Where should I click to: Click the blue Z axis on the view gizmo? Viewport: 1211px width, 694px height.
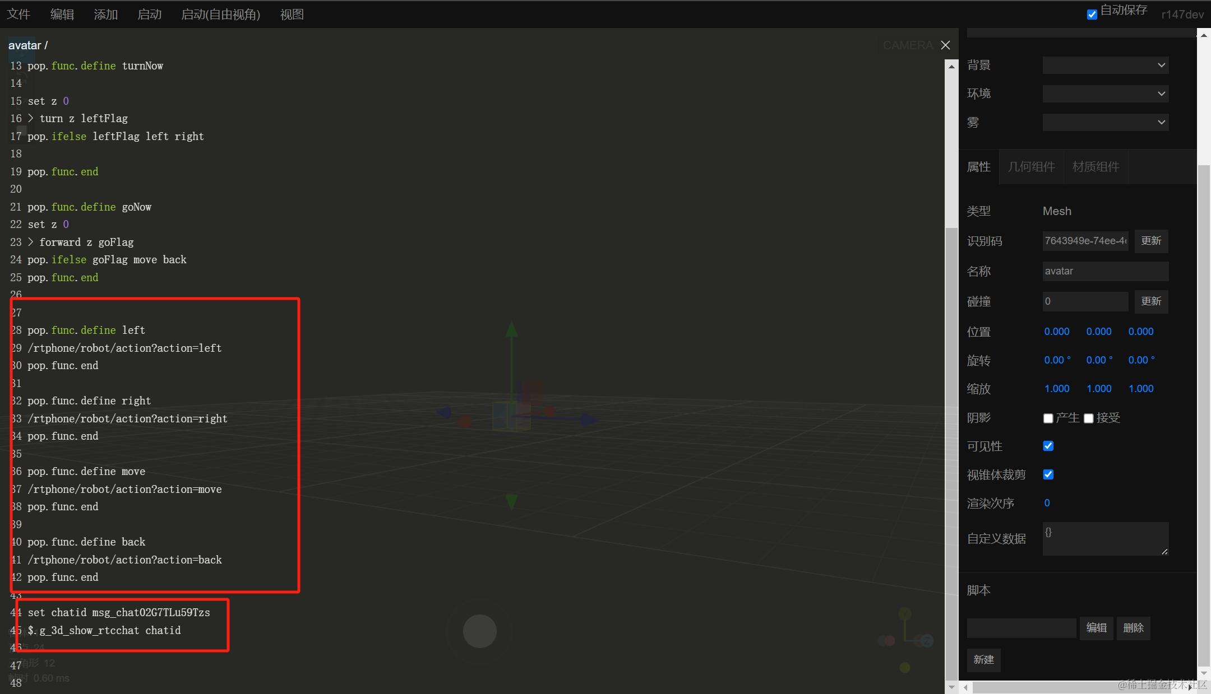click(927, 640)
